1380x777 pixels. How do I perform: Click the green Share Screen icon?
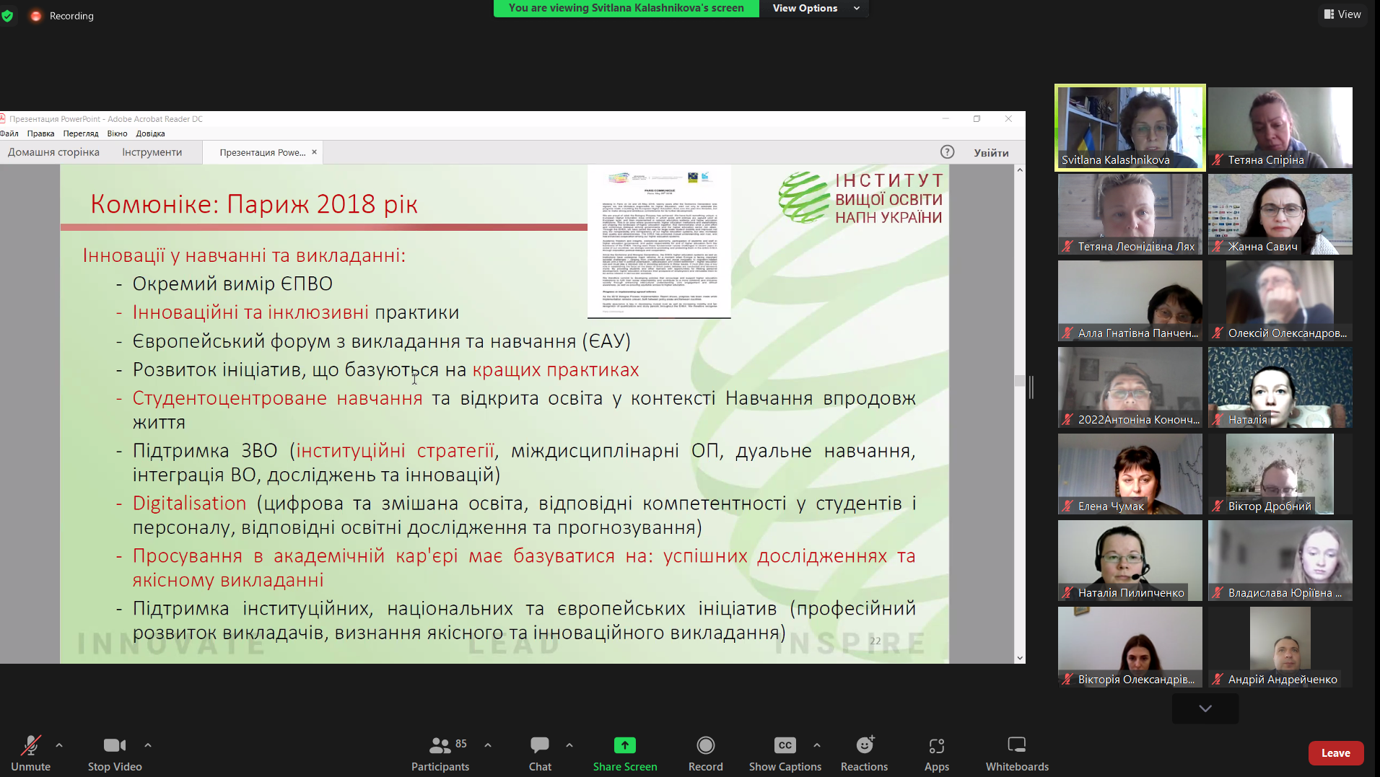coord(624,745)
